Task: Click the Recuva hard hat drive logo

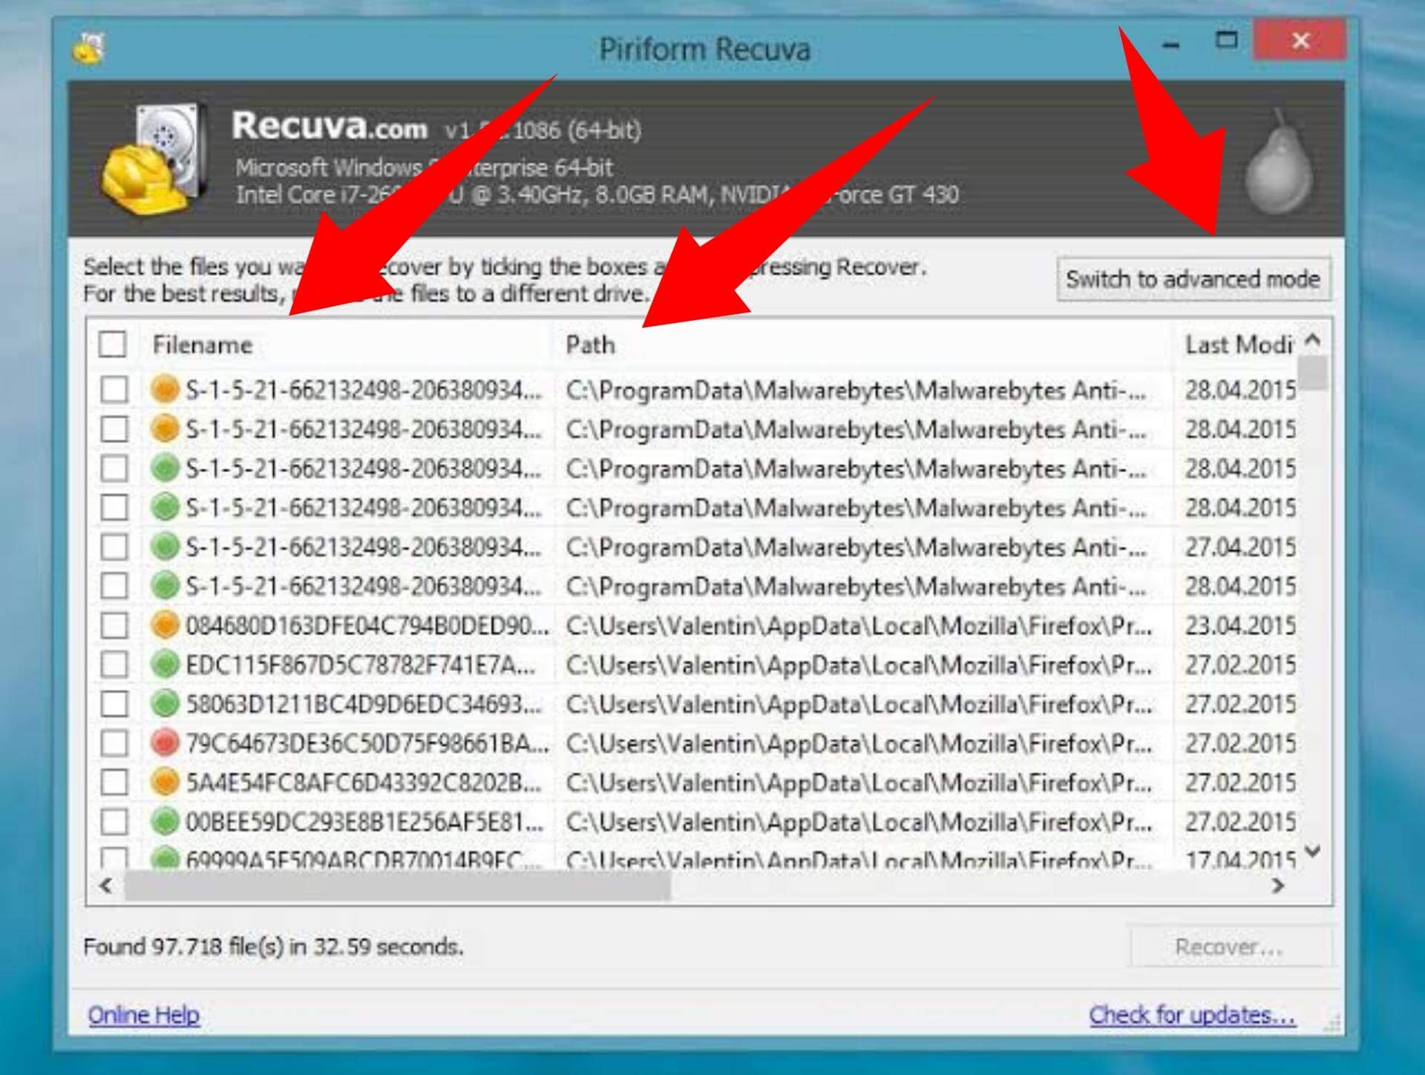Action: point(153,159)
